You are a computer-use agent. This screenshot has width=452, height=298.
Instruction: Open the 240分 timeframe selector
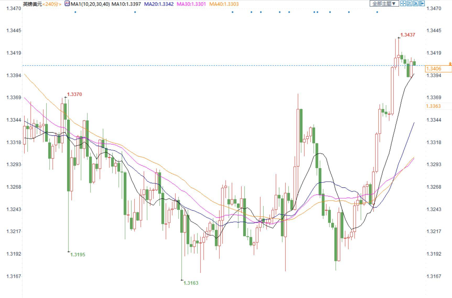click(x=52, y=4)
